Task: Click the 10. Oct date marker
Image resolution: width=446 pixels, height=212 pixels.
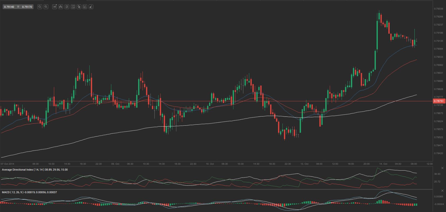Action: [210, 164]
